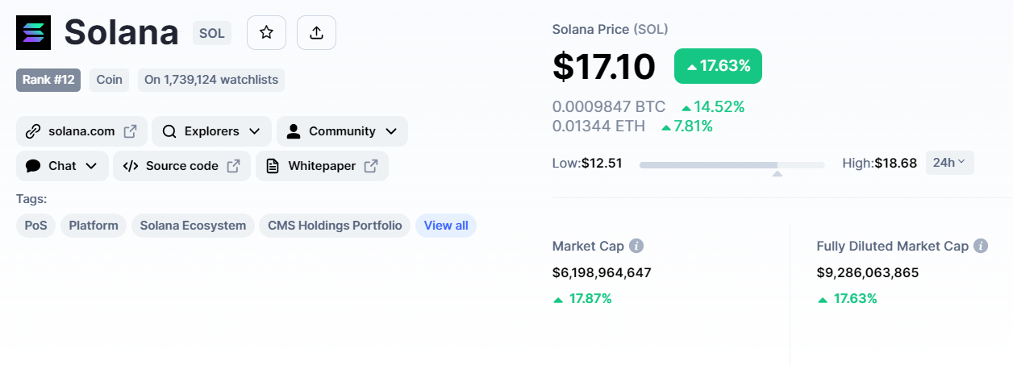
Task: Click the Solana logo icon
Action: point(33,32)
